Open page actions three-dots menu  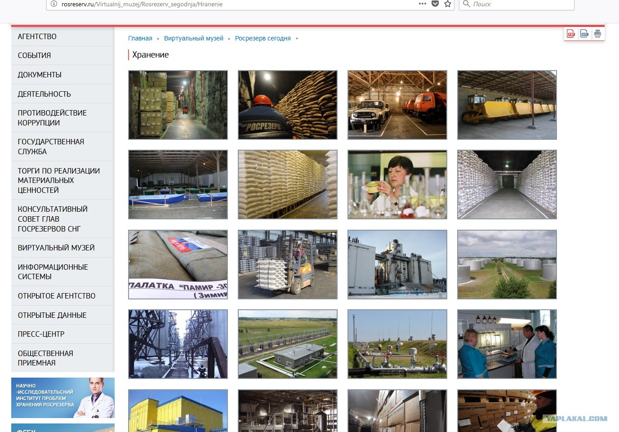(x=423, y=4)
